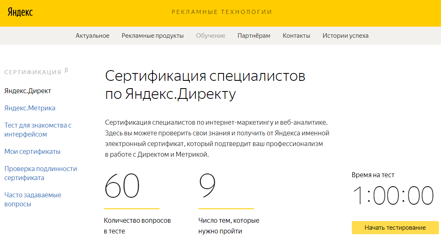Screen dimensions: 441x242
Task: Click the 1:00:00 test time value
Action: coord(393,195)
